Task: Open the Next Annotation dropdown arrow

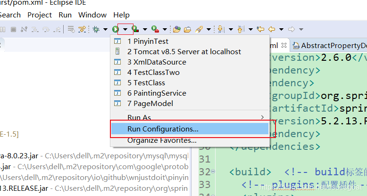Action: (231, 30)
